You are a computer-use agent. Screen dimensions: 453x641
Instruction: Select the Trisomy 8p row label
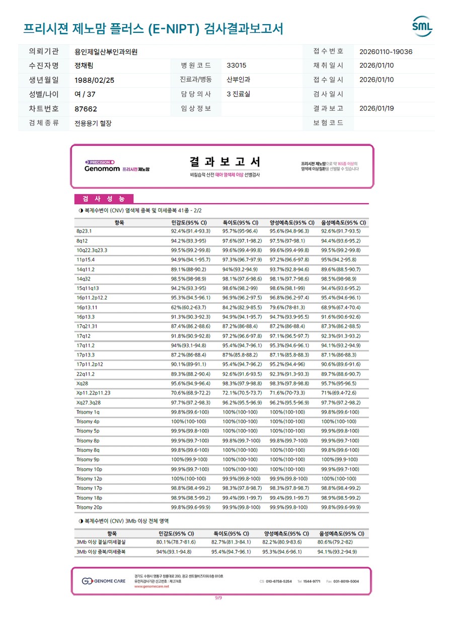[x=88, y=440]
